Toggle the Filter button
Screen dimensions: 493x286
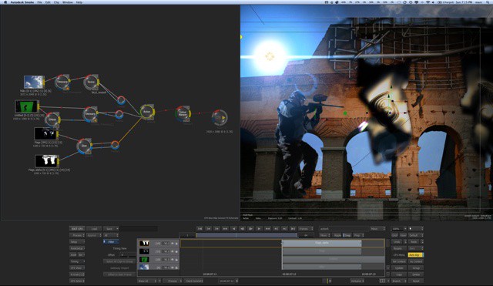point(111,241)
